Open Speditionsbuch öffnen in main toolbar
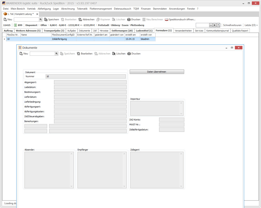This screenshot has width=261, height=208. [x=180, y=19]
